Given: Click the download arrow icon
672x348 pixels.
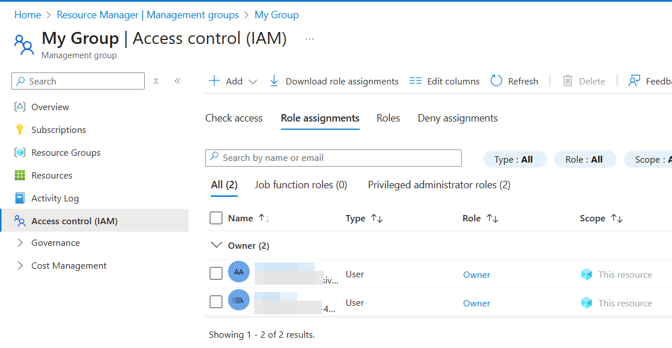Looking at the screenshot, I should [x=274, y=80].
